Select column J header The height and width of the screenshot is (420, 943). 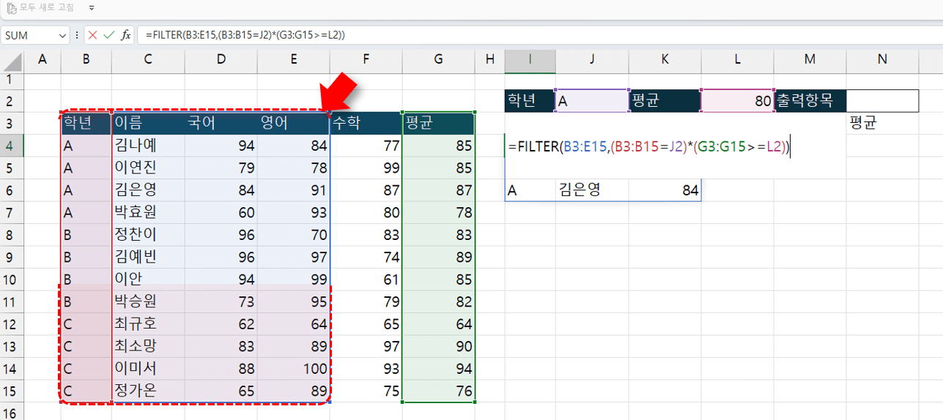click(x=592, y=59)
